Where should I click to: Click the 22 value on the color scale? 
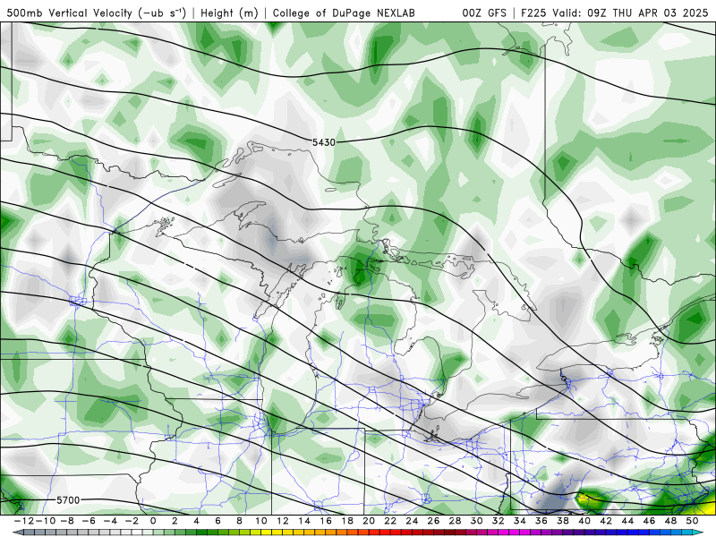coord(390,521)
